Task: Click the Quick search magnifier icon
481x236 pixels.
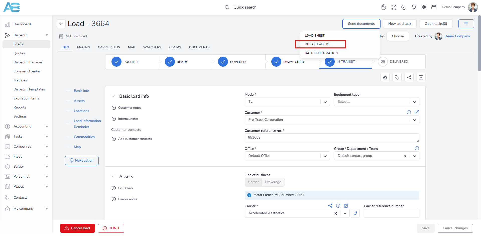Action: (x=227, y=7)
